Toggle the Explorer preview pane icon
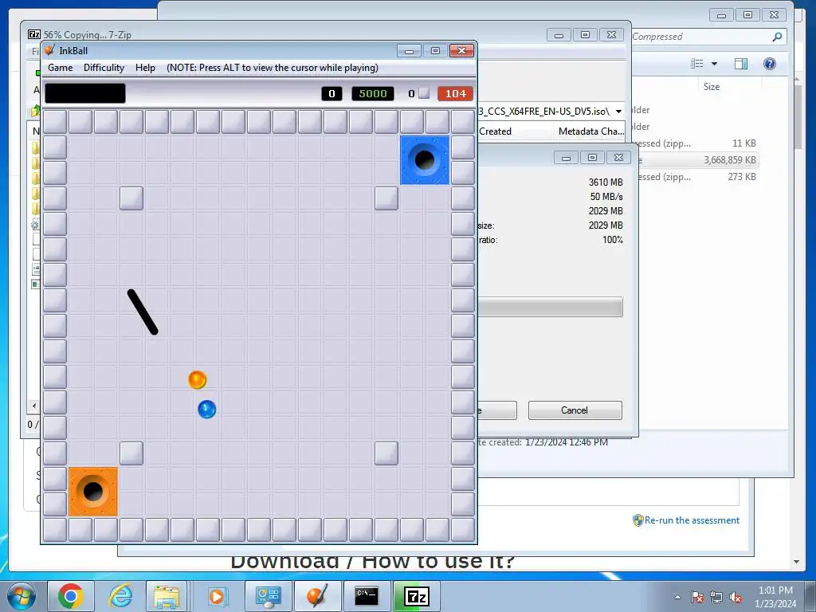 (x=740, y=64)
